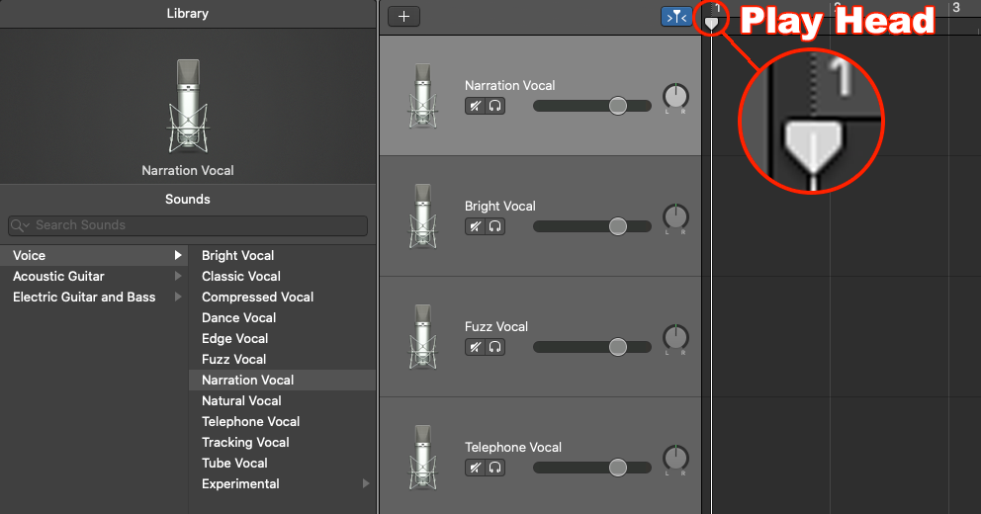Click the Narration Vocal volume slider knob

point(617,106)
